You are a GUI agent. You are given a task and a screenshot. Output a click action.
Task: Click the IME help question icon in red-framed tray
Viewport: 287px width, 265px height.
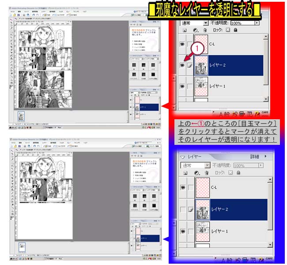pos(257,114)
